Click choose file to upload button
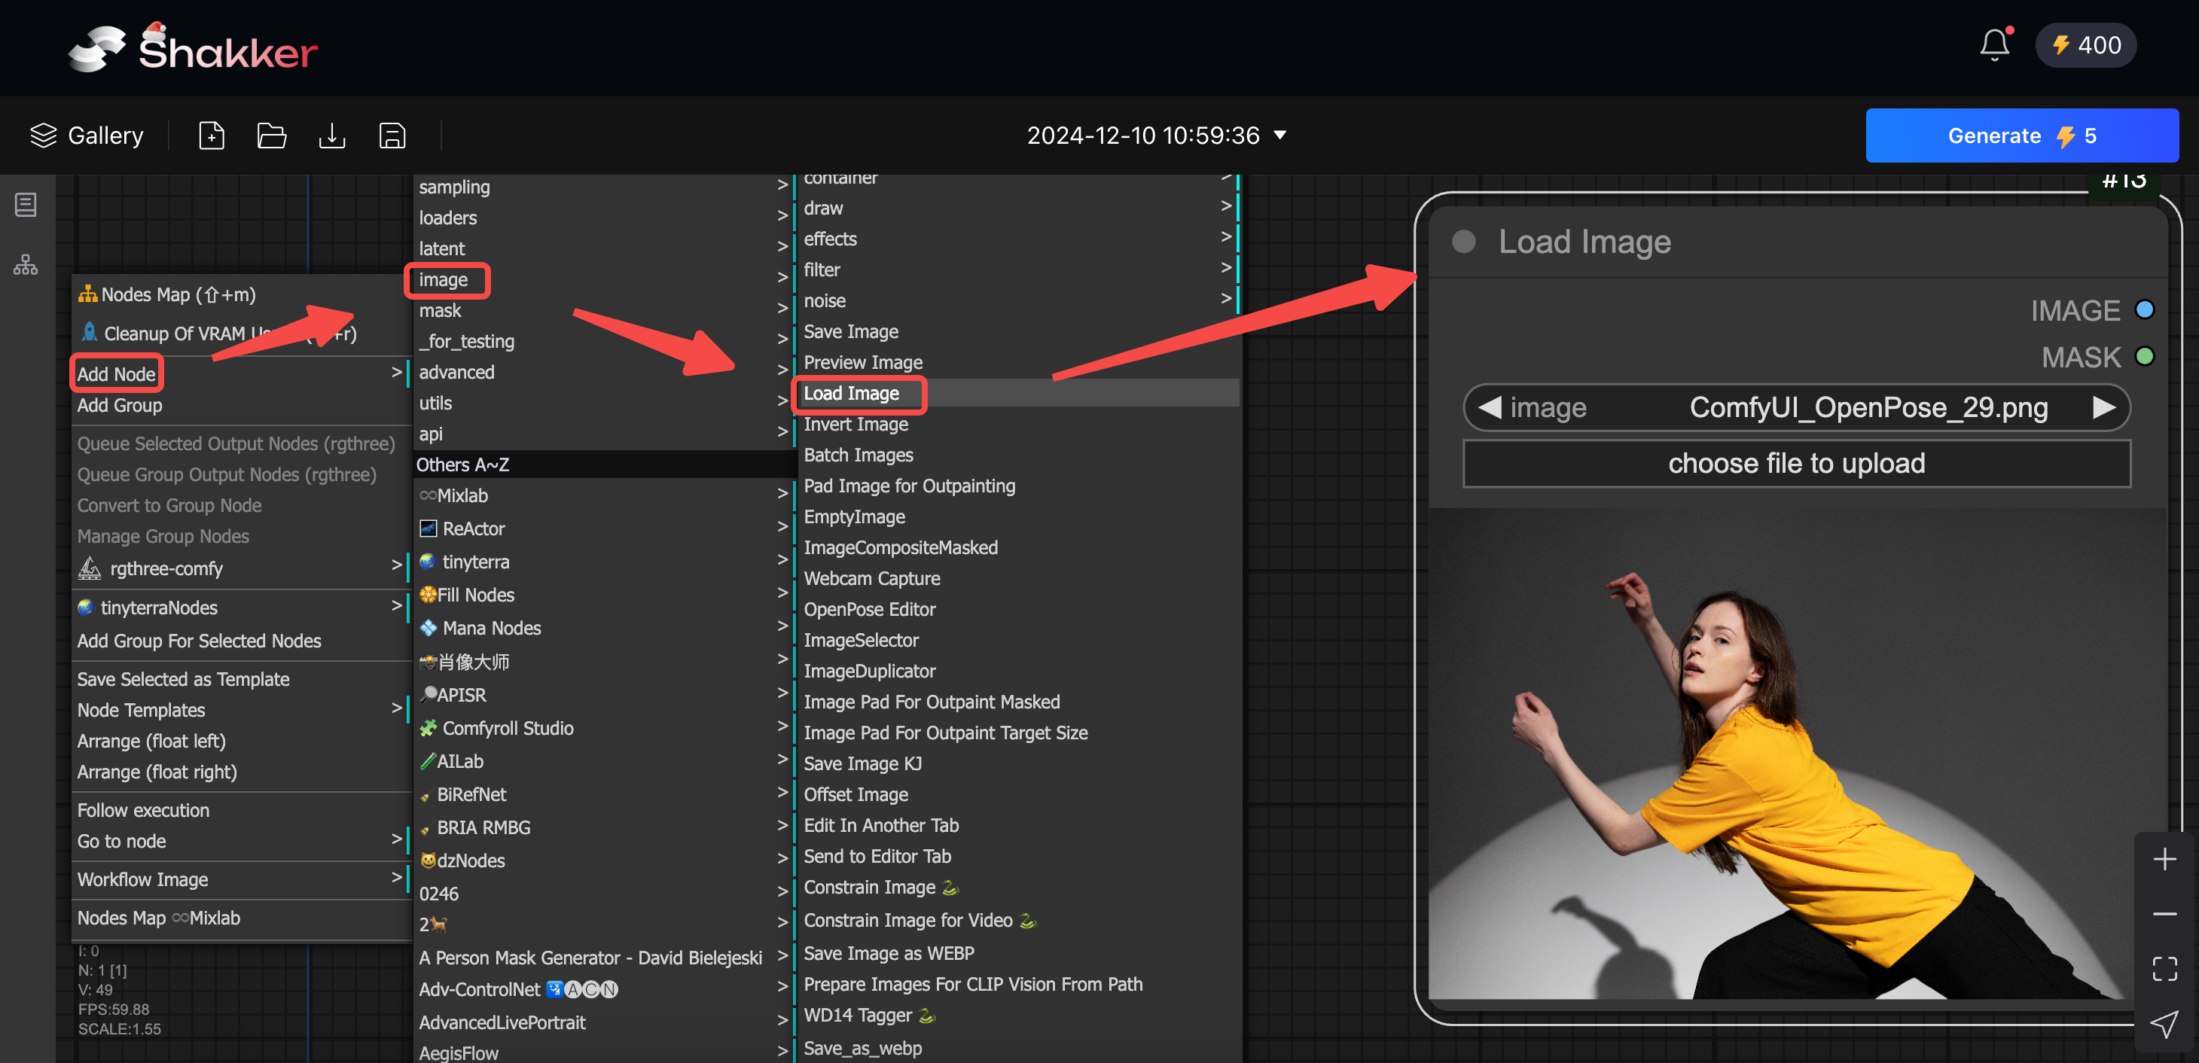2199x1063 pixels. point(1796,463)
